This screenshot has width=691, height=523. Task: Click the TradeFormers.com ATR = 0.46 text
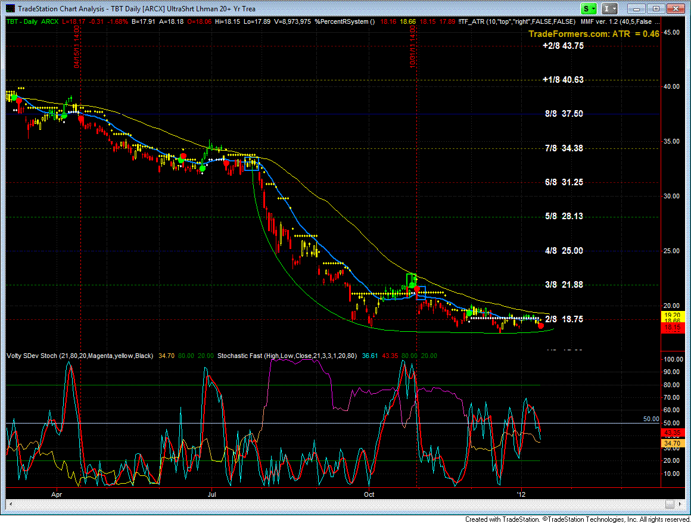pos(594,34)
